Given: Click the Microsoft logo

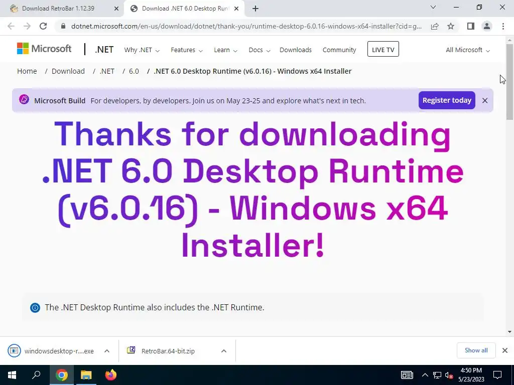Looking at the screenshot, I should (44, 49).
